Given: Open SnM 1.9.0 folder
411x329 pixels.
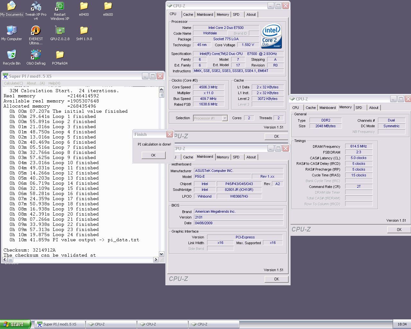Looking at the screenshot, I should coord(84,33).
